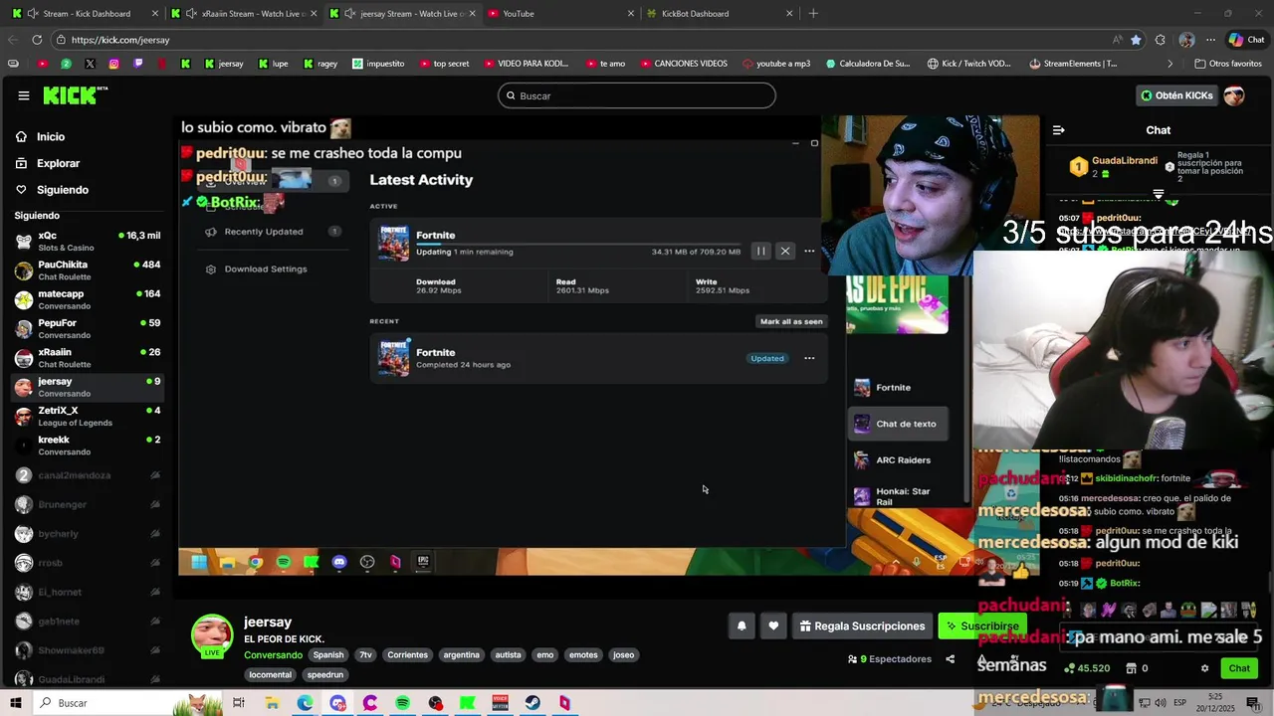Open matecapp channel in sidebar
The image size is (1274, 716).
[88, 299]
